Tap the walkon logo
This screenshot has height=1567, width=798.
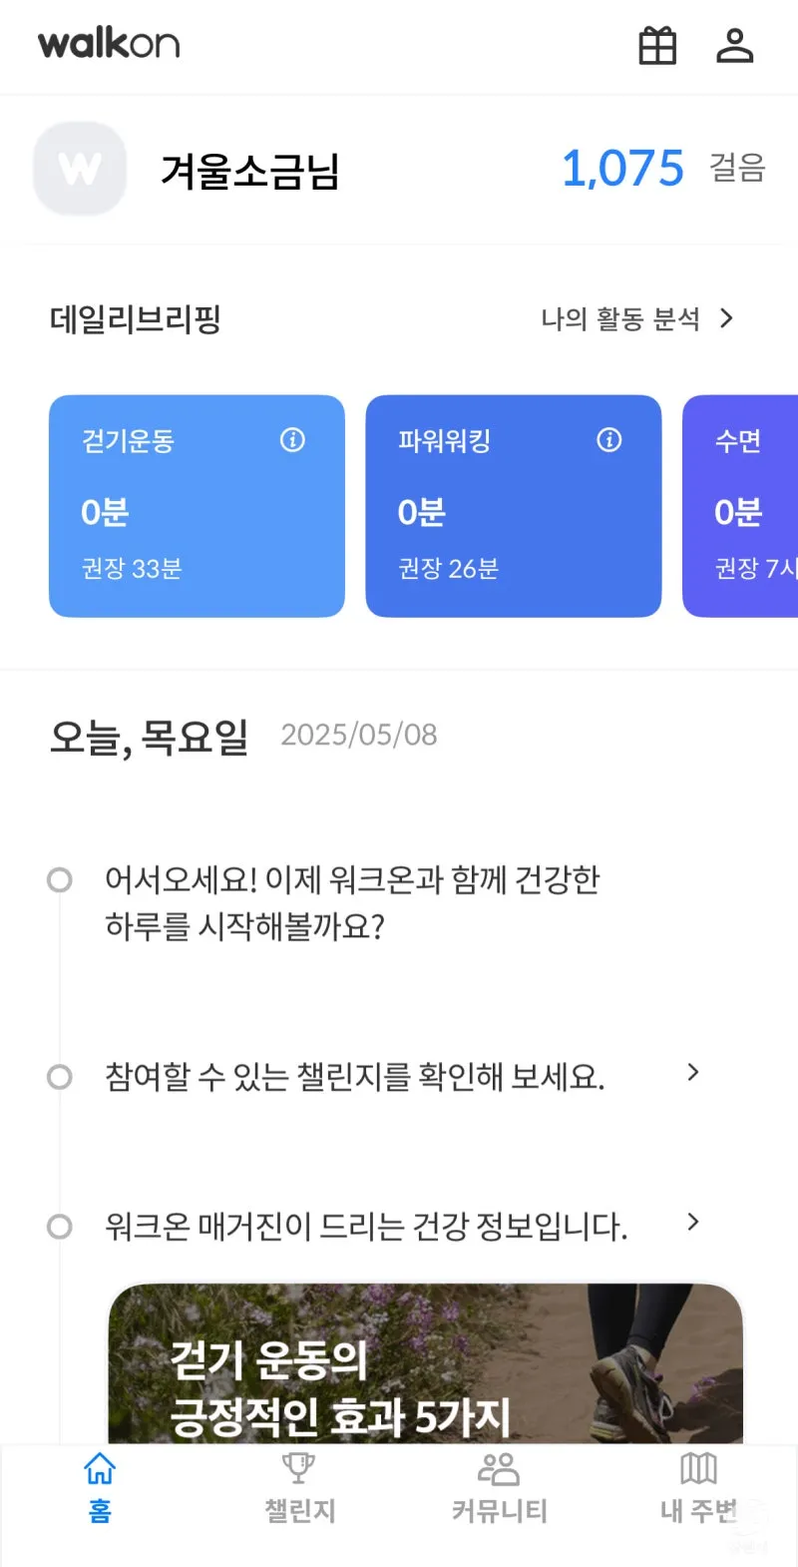coord(109,44)
